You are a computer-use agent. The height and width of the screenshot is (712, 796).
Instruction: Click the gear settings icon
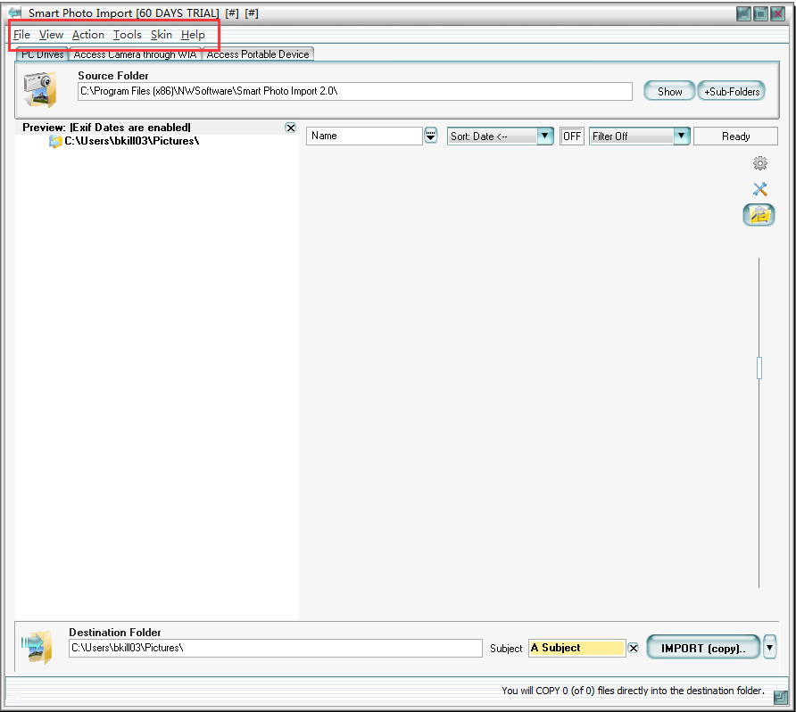click(760, 163)
